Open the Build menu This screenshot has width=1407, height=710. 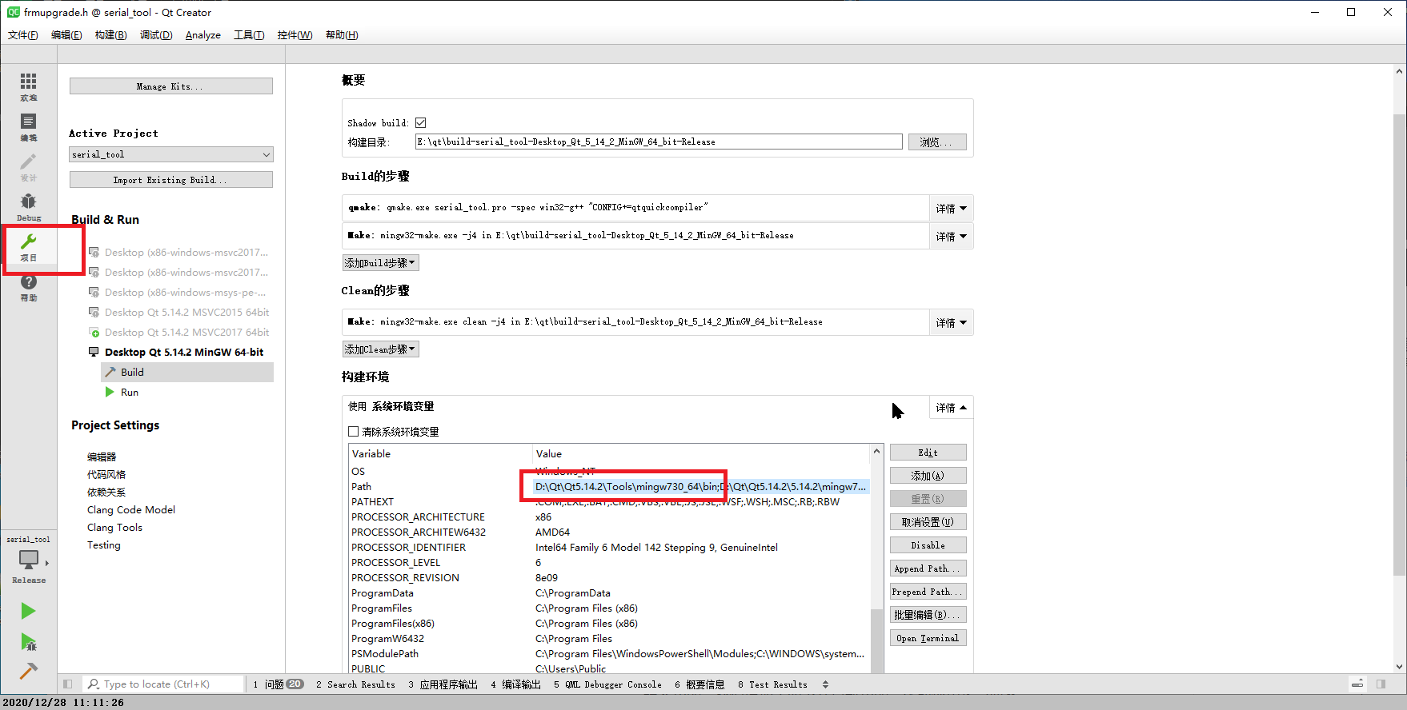click(110, 34)
